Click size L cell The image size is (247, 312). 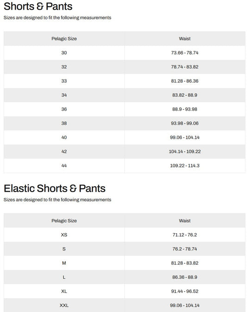(64, 277)
